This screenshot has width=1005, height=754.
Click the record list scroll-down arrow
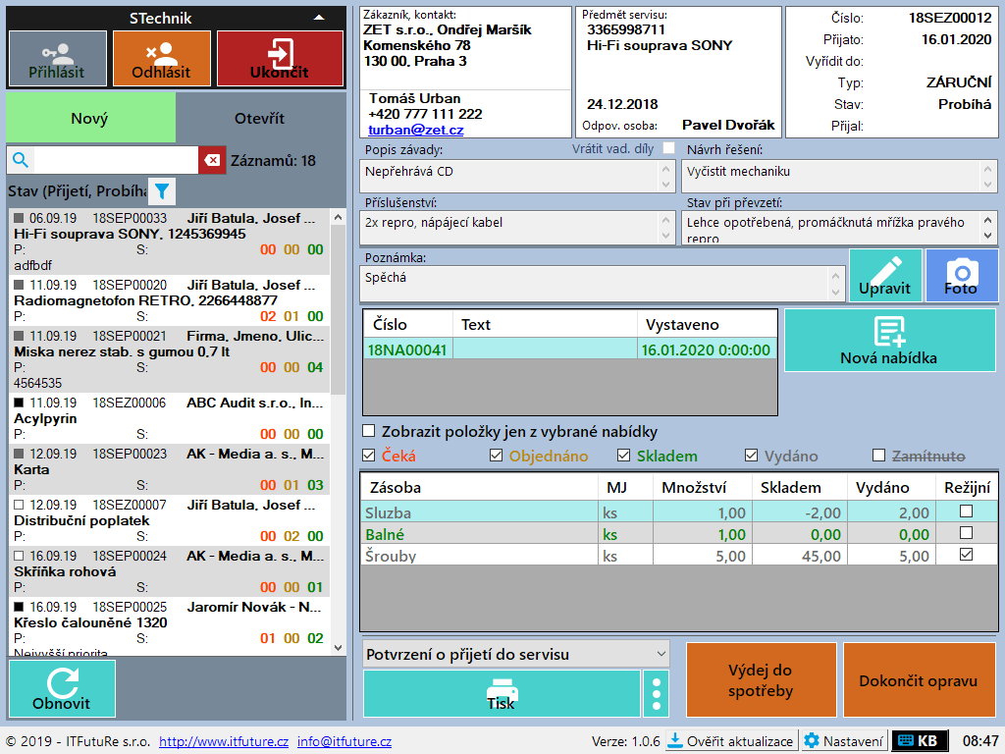339,648
